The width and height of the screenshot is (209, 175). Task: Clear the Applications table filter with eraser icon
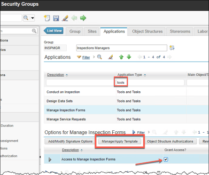pos(110,57)
